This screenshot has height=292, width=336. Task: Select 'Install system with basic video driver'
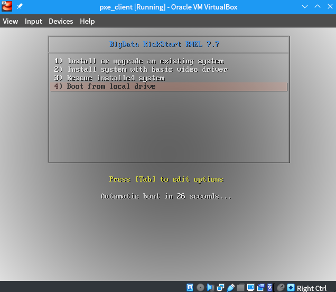coord(169,70)
